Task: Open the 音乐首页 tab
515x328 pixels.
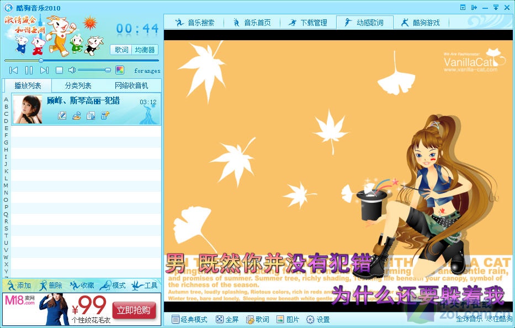Action: coord(252,23)
